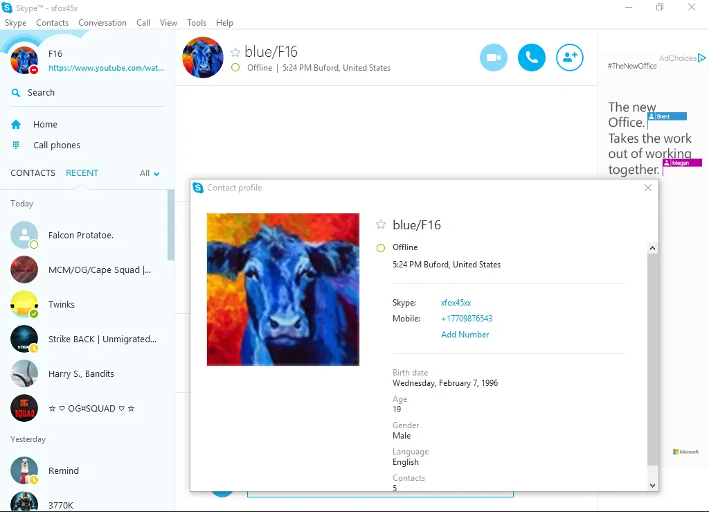Screen dimensions: 709x512
Task: Open Harry S., Bandits avatar
Action: tap(24, 373)
